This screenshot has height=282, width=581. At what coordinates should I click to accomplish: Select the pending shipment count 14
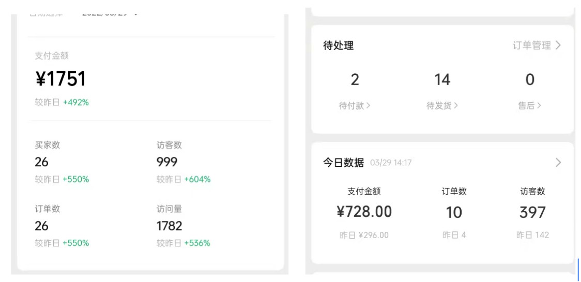click(442, 80)
